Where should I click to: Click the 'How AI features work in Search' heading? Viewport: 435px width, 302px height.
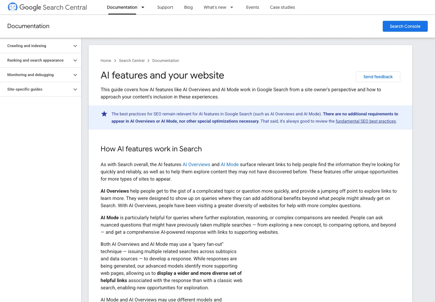click(x=151, y=149)
